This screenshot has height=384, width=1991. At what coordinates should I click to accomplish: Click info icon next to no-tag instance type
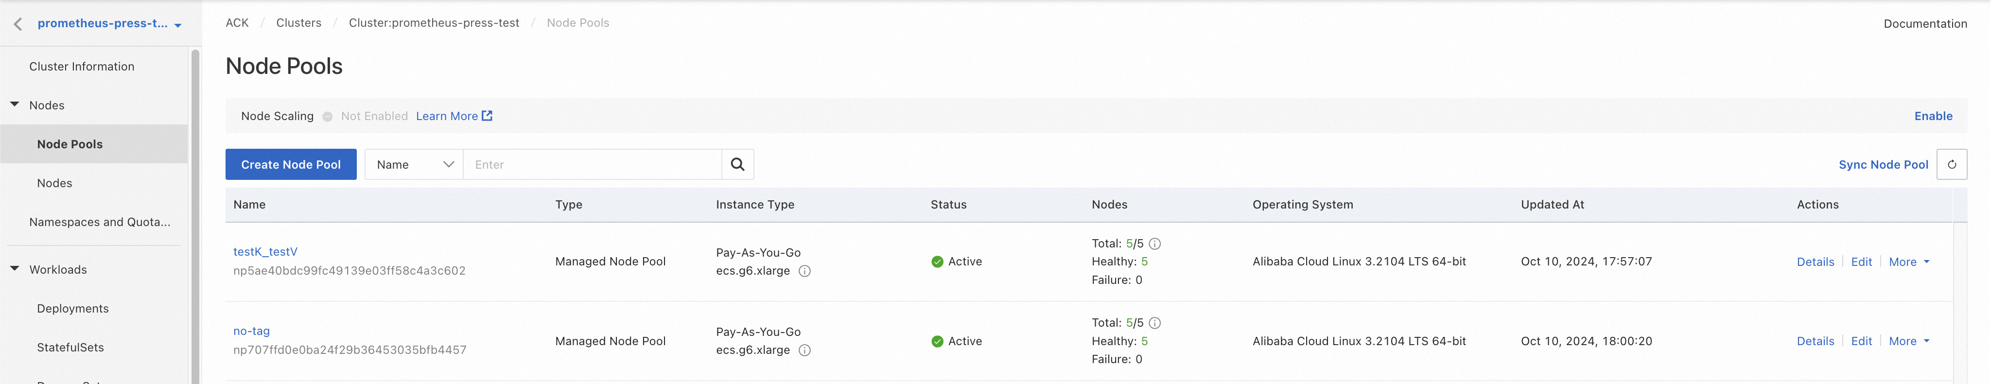(804, 351)
